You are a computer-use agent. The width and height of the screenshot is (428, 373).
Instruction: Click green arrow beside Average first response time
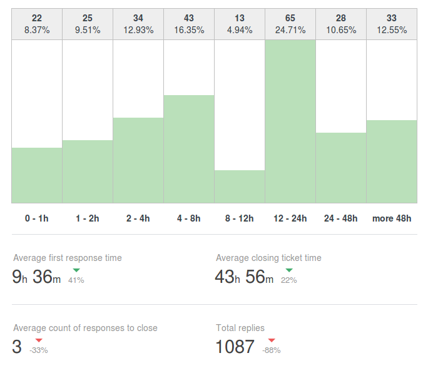pos(76,270)
